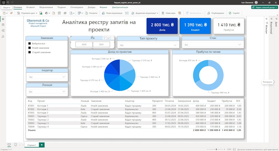This screenshot has height=151, width=279.
Task: Toggle the Старий замовник checkbox
Action: [x=30, y=52]
